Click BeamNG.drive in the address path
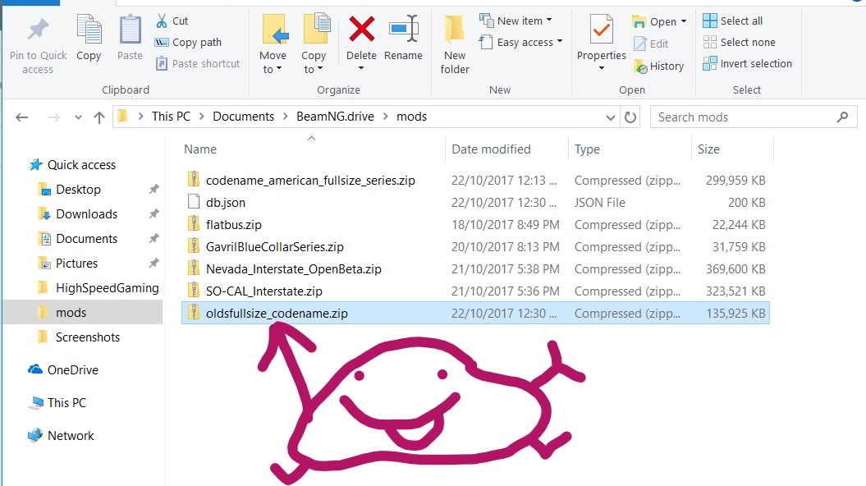This screenshot has width=866, height=486. 335,117
